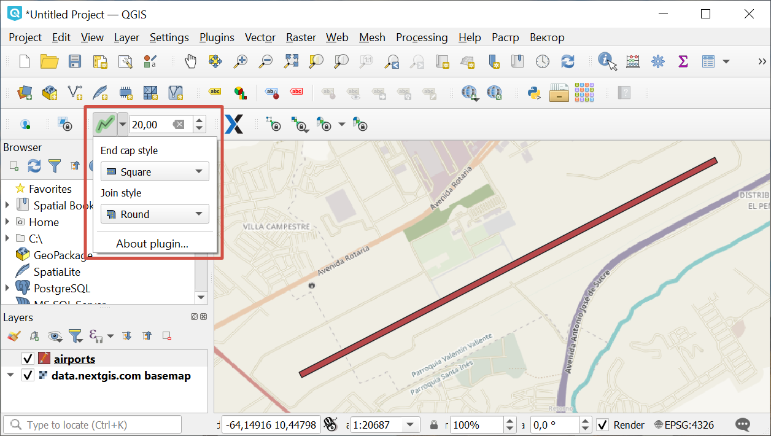This screenshot has width=771, height=436.
Task: Expand the Spatial Bookmarks tree item
Action: click(x=7, y=205)
